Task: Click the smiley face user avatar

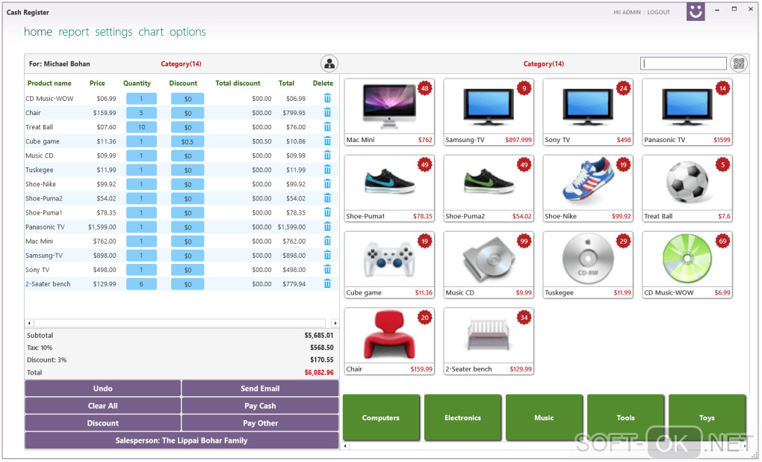Action: pyautogui.click(x=696, y=11)
